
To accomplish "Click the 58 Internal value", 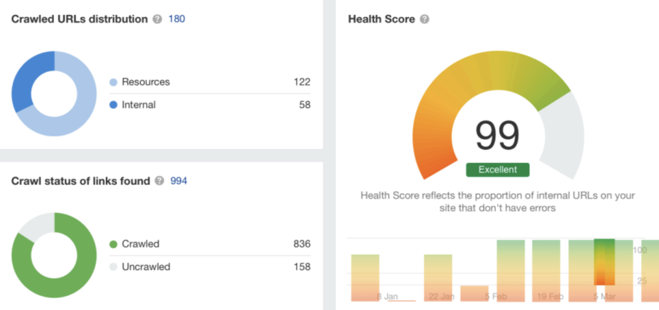I will [x=305, y=105].
